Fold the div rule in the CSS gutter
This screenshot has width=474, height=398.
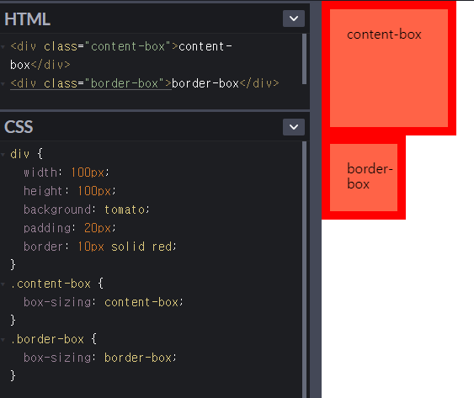coord(3,155)
